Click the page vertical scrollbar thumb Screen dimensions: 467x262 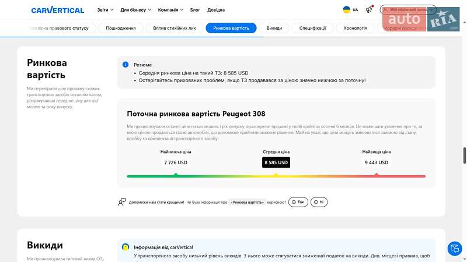click(x=465, y=155)
